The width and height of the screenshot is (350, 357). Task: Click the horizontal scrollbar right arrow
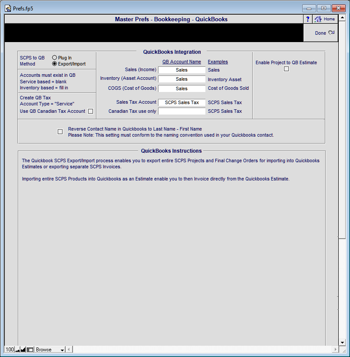335,349
